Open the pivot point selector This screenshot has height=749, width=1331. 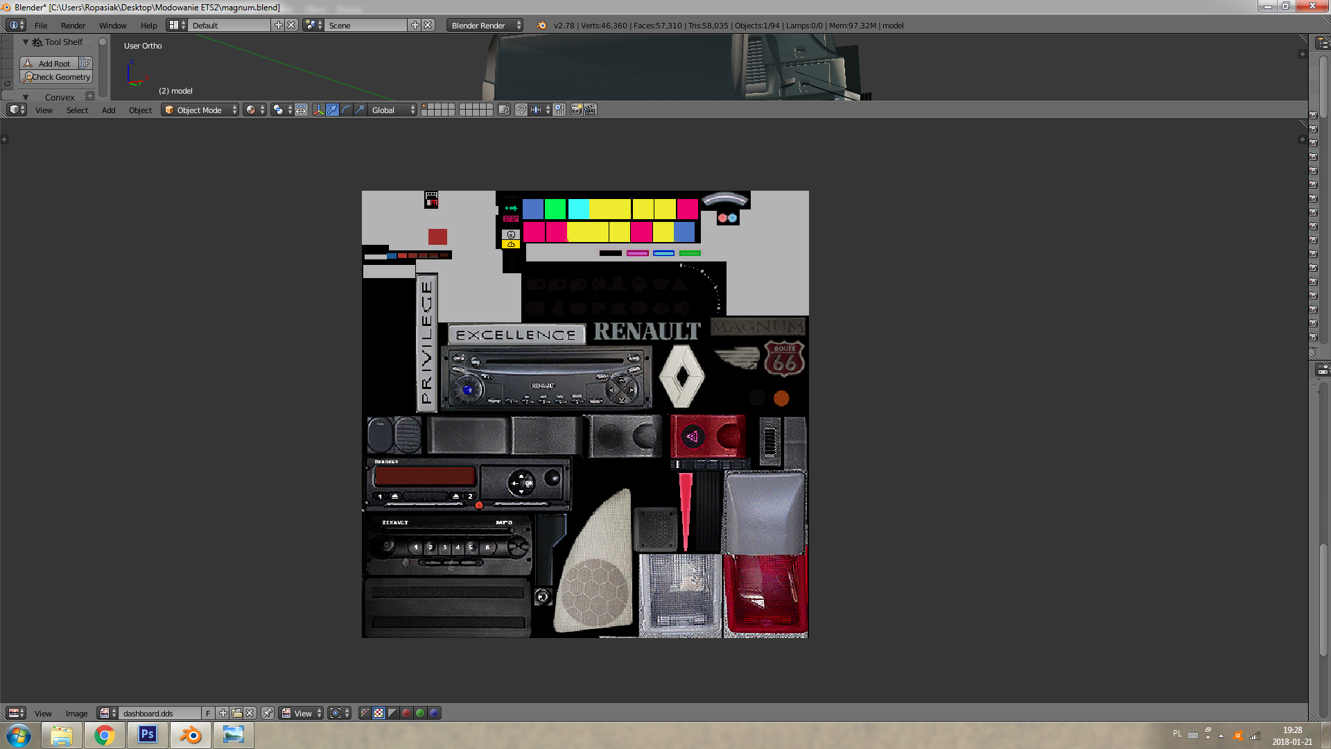click(x=281, y=110)
